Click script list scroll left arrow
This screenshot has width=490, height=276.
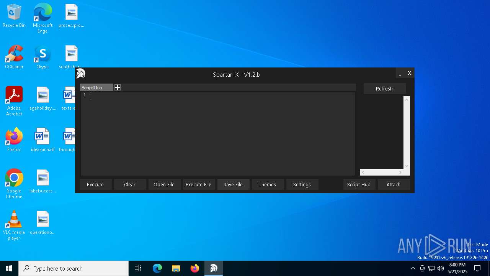(x=363, y=172)
